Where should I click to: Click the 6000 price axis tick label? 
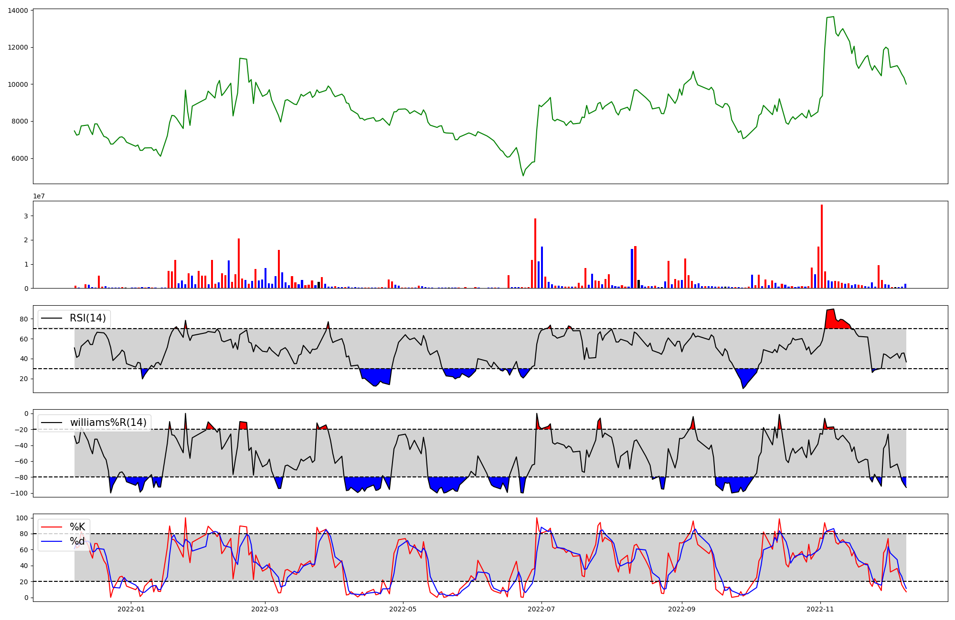pos(20,158)
